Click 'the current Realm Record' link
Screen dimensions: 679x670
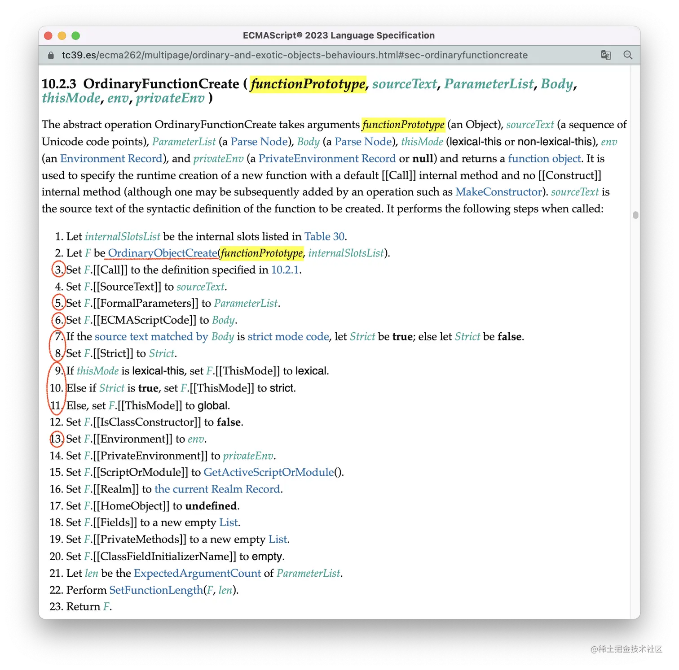point(217,489)
